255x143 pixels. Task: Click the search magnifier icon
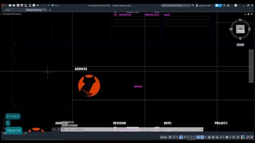pyautogui.click(x=193, y=5)
